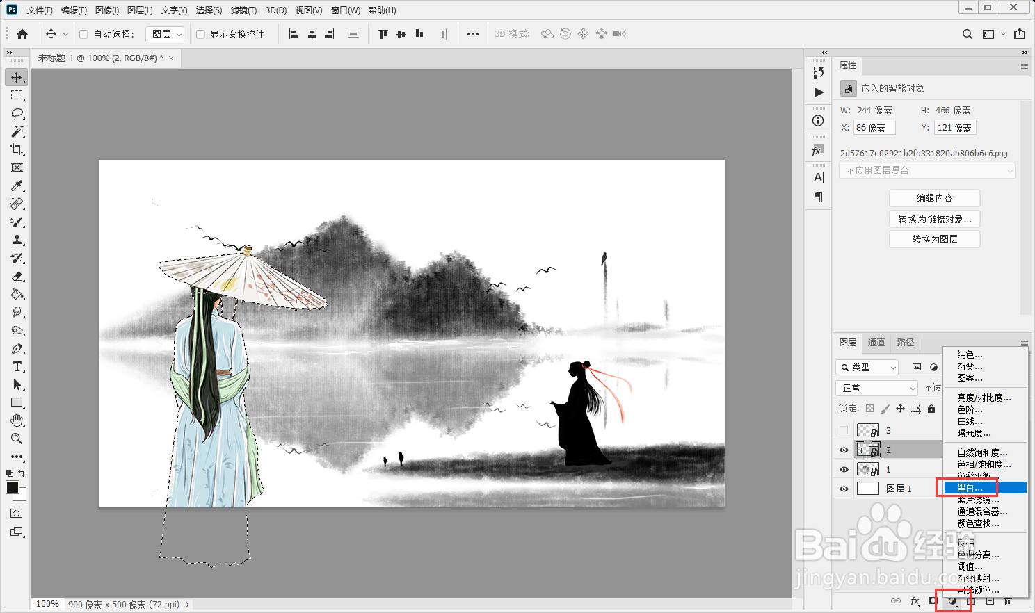Open the 不应用图层复合 dropdown
Image resolution: width=1035 pixels, height=613 pixels.
click(x=927, y=170)
